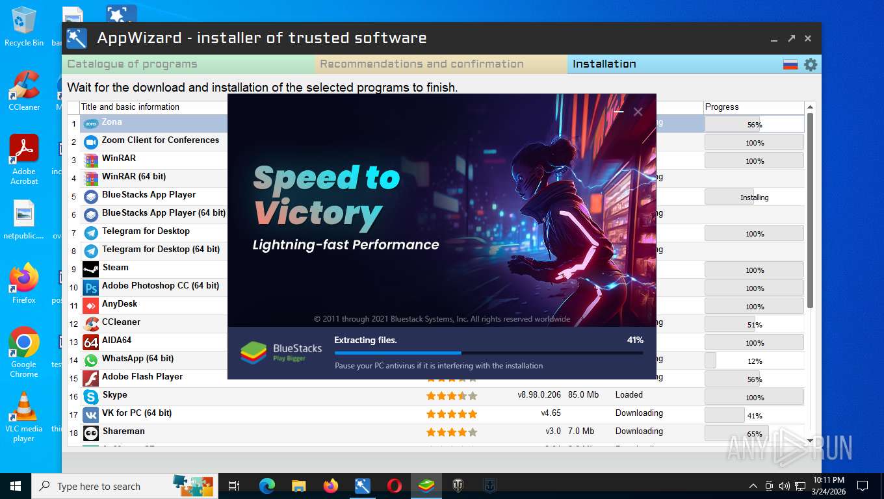This screenshot has height=499, width=884.
Task: Open Google Chrome desktop shortcut
Action: tap(24, 352)
